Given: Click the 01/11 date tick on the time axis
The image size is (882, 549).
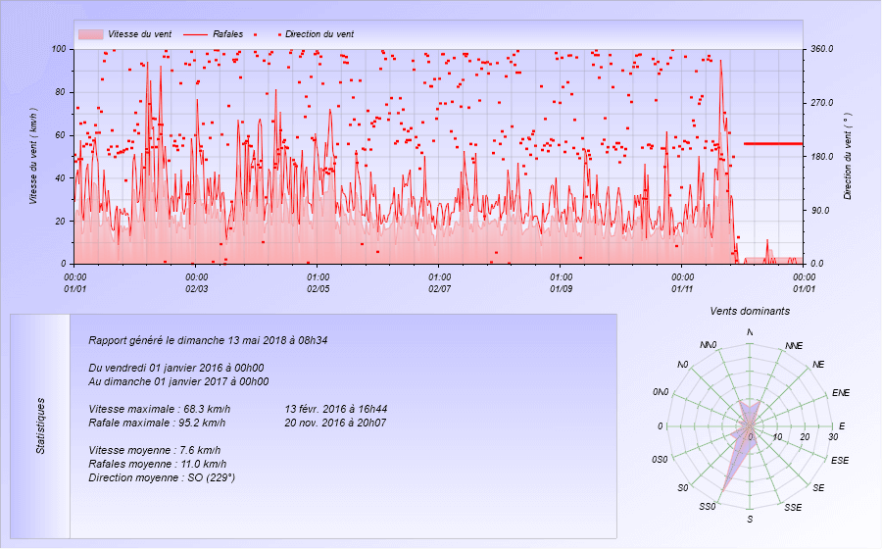Looking at the screenshot, I should [683, 289].
